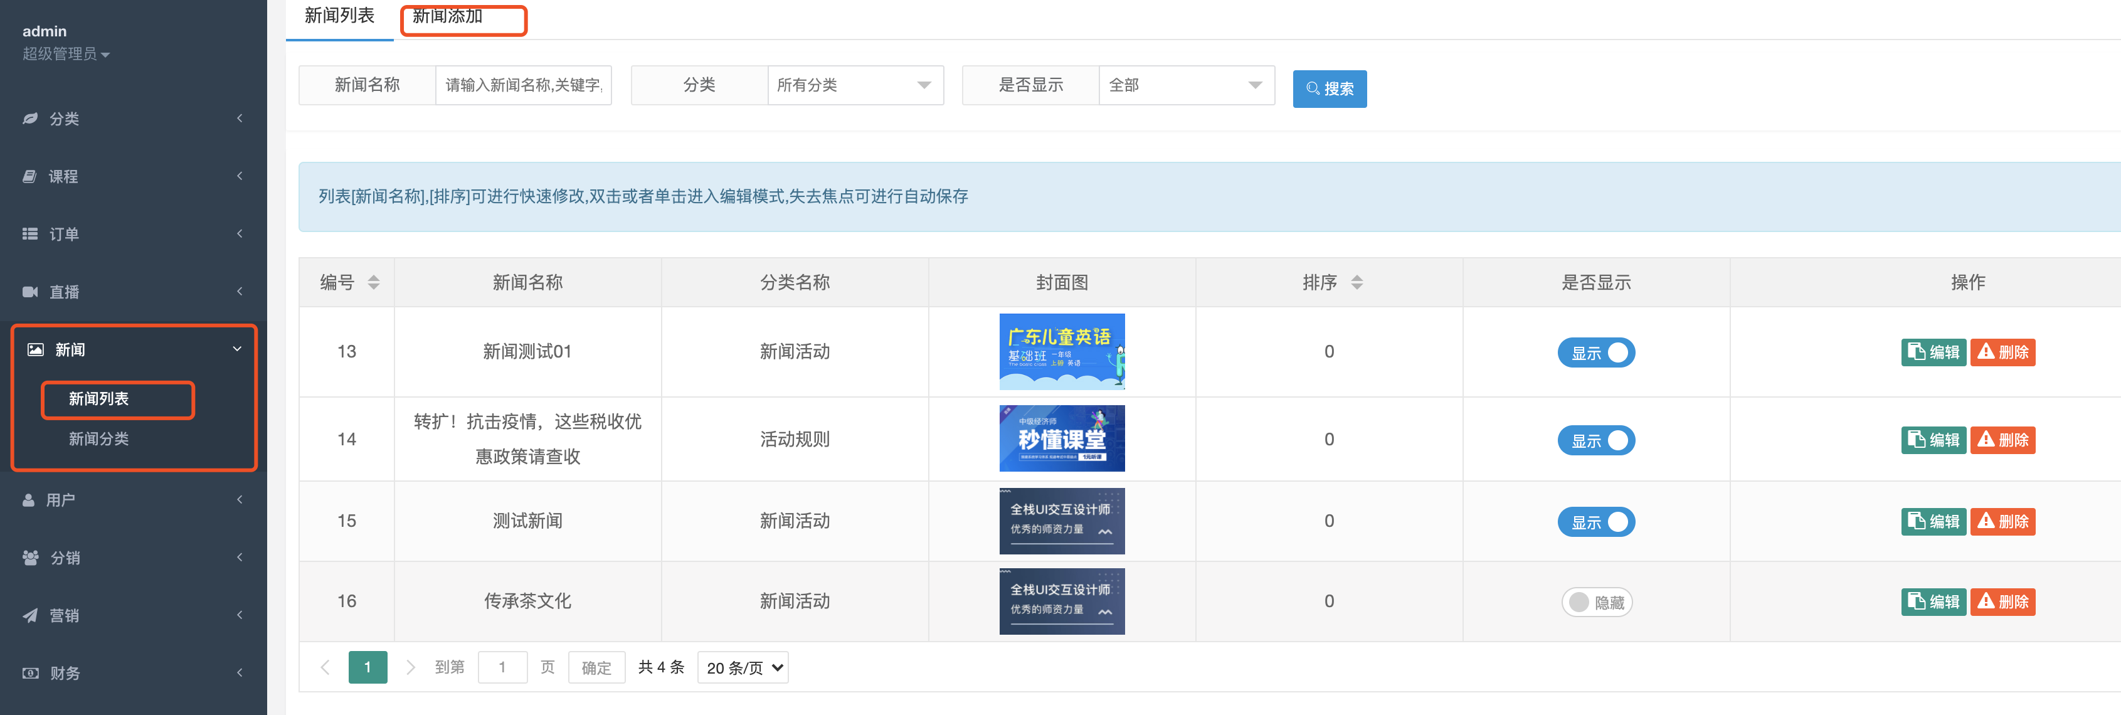Go to next page arrow
Screen dimensions: 2121x715
click(x=410, y=667)
